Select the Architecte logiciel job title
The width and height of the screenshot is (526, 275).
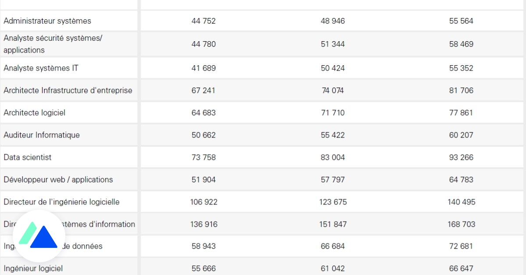[x=35, y=113]
